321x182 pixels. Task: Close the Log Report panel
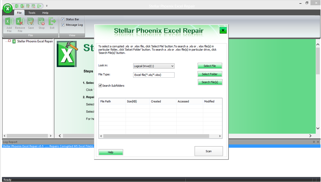[x=318, y=142]
